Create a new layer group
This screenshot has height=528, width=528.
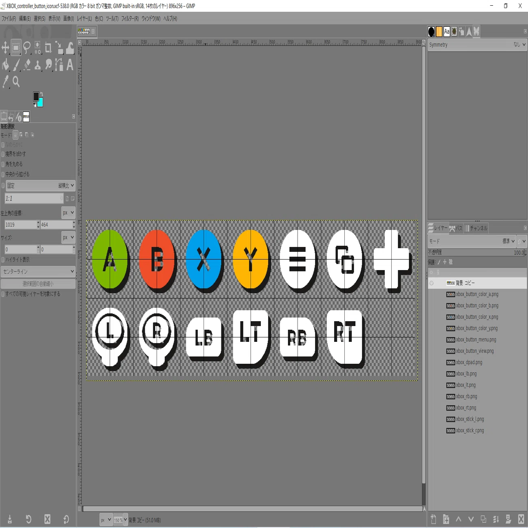(446, 519)
